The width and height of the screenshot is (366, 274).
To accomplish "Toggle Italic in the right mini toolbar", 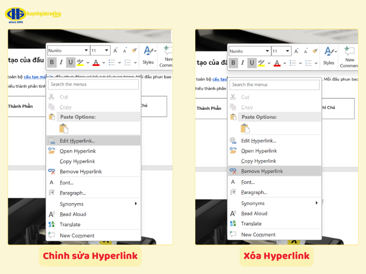I will point(242,63).
